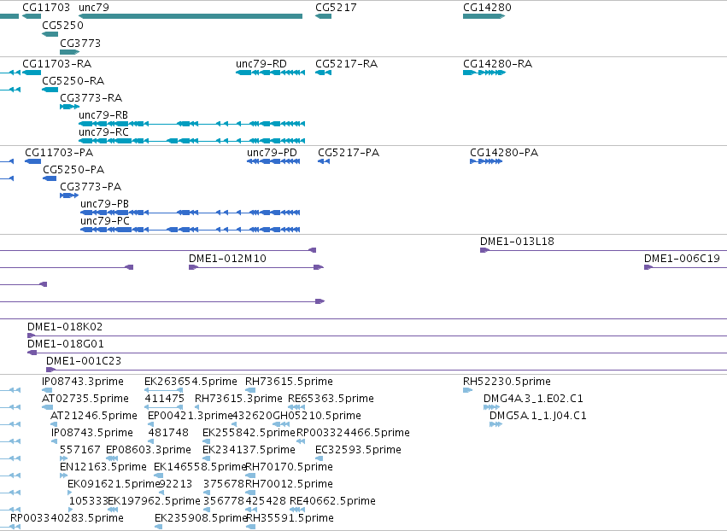Click the DME1-006C19 clone label
The image size is (727, 531).
pyautogui.click(x=682, y=259)
